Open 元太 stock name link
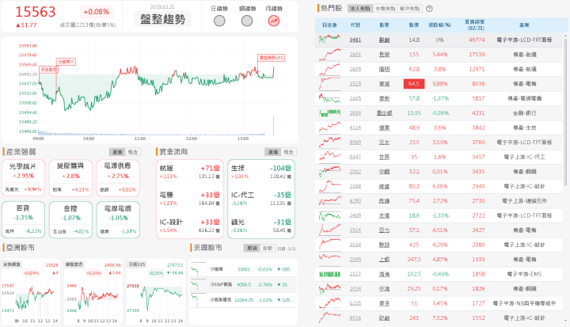 click(384, 143)
